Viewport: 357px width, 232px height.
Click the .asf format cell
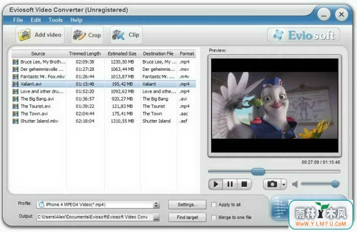[183, 121]
